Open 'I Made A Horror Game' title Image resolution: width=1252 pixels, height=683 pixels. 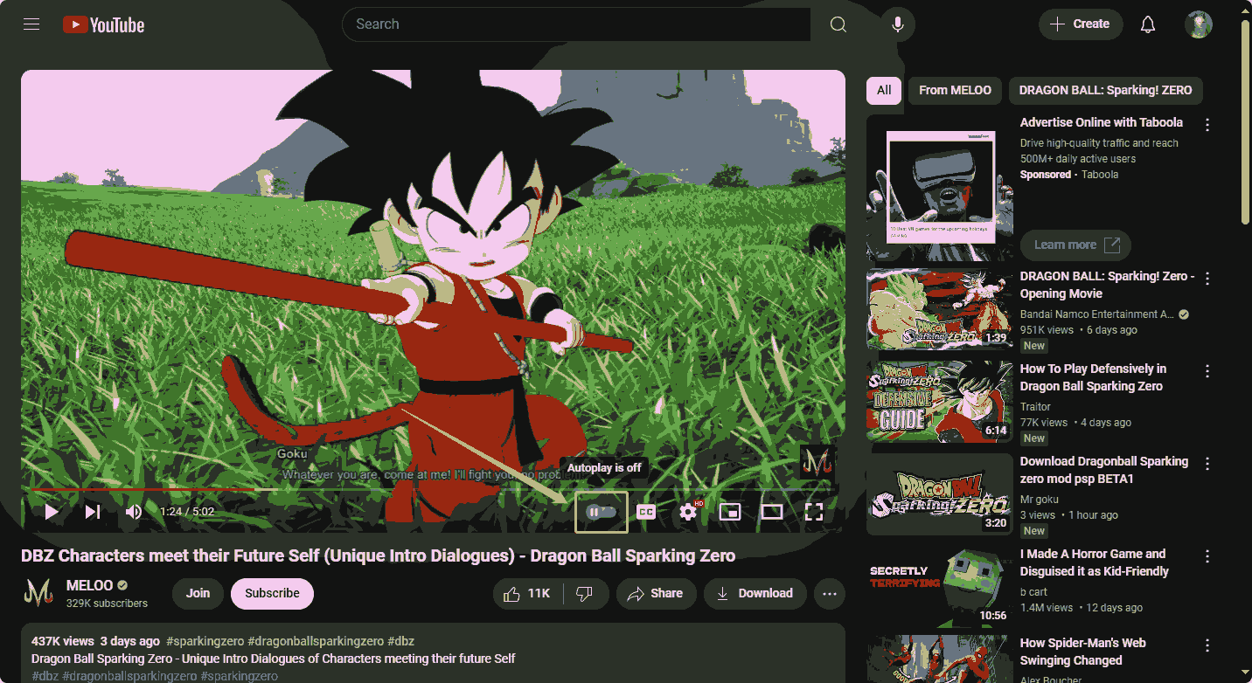[x=1095, y=562]
